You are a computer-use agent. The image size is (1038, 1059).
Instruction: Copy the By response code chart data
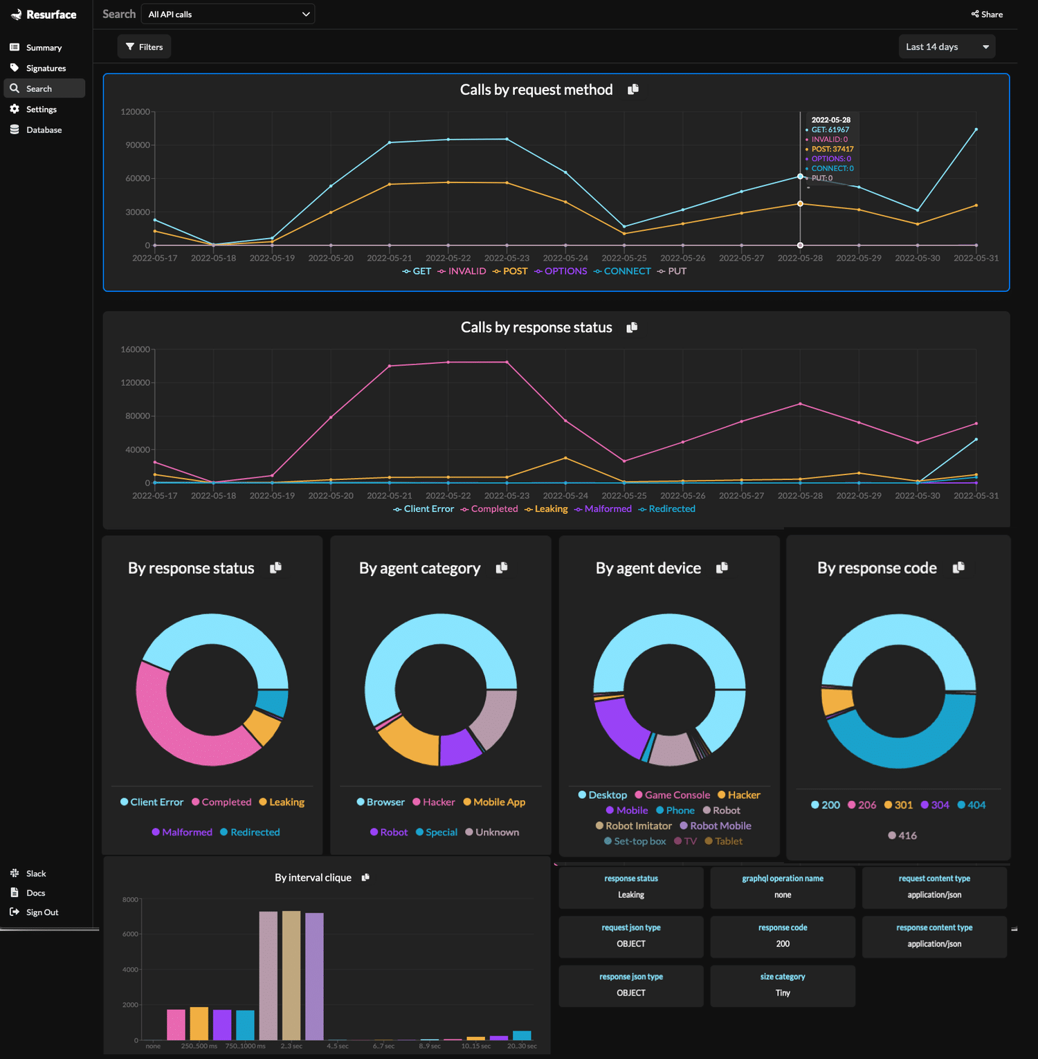click(959, 567)
